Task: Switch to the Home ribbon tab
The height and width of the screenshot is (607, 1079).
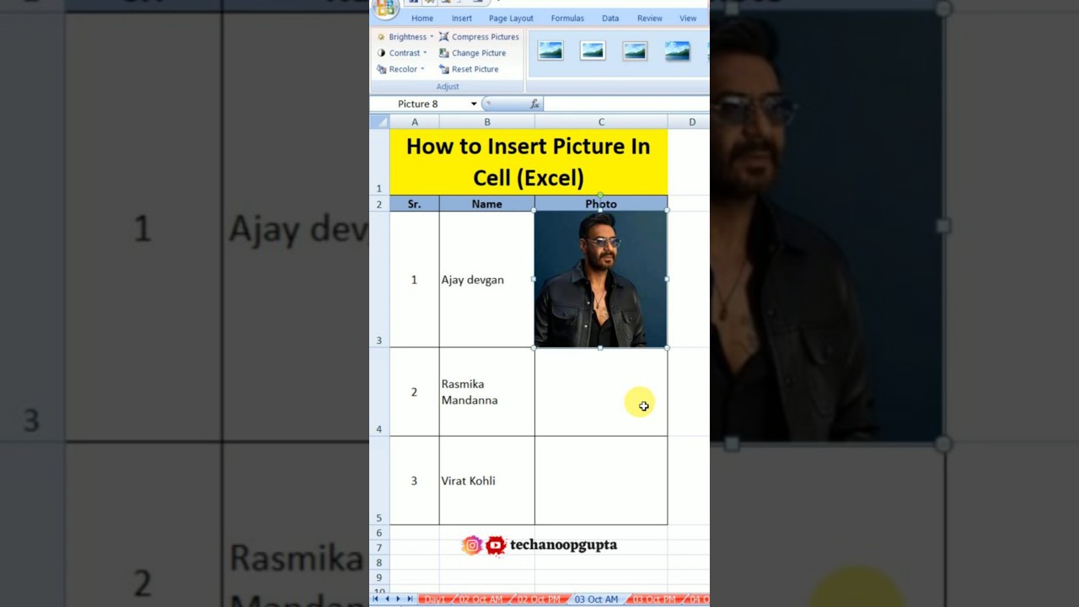Action: tap(422, 19)
